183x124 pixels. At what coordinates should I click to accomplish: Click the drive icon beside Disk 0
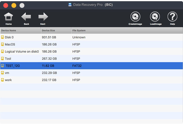(x=2, y=37)
